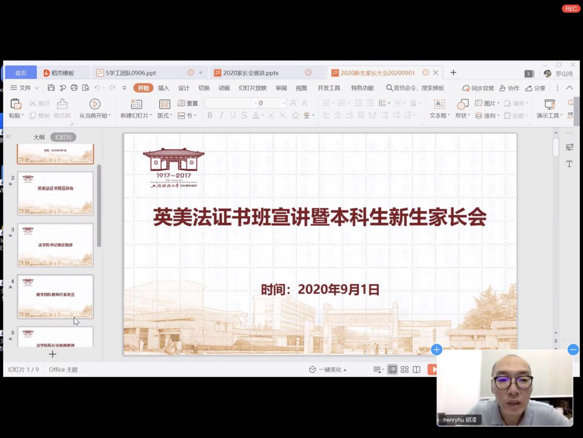Open the Insert (插入) ribbon tab
The height and width of the screenshot is (438, 583).
pyautogui.click(x=164, y=88)
